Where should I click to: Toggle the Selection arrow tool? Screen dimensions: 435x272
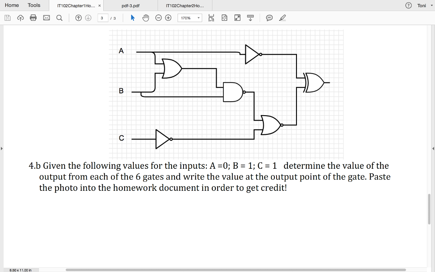(x=133, y=17)
